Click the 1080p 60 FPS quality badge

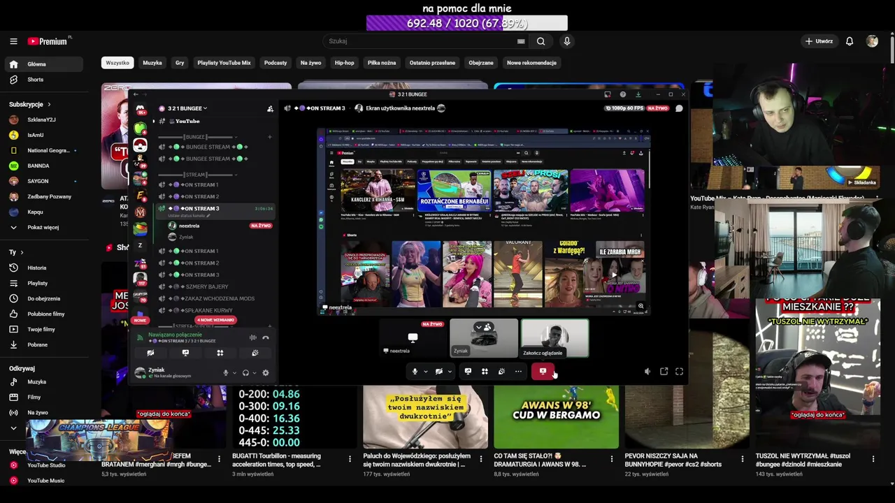(624, 108)
